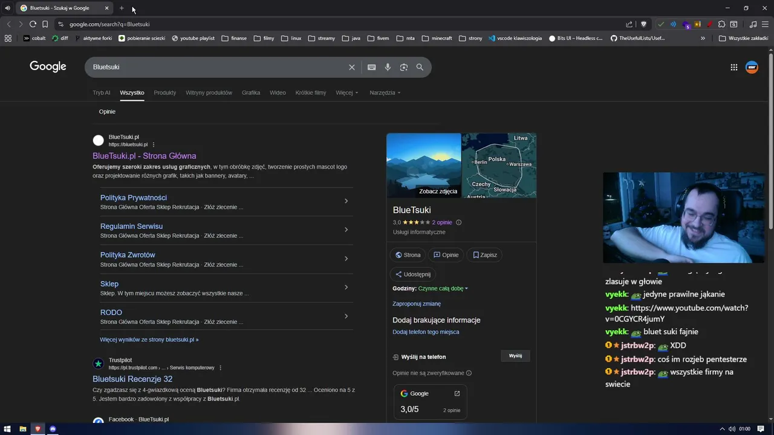Clear the Google search box with X
This screenshot has height=435, width=774.
351,67
